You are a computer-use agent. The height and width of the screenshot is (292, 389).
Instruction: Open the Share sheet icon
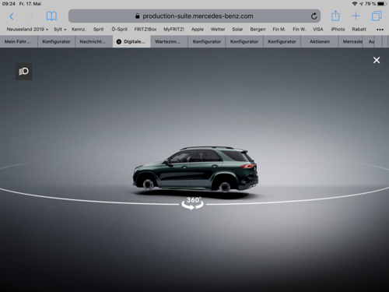coord(335,16)
